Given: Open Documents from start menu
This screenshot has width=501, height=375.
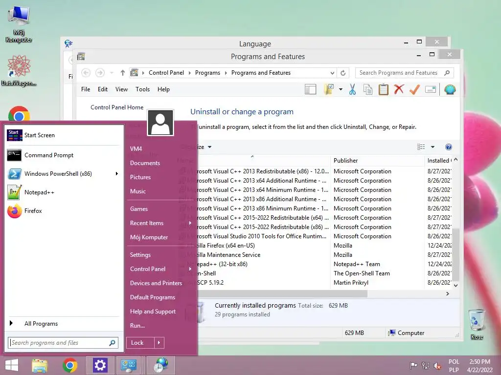Looking at the screenshot, I should (x=145, y=163).
